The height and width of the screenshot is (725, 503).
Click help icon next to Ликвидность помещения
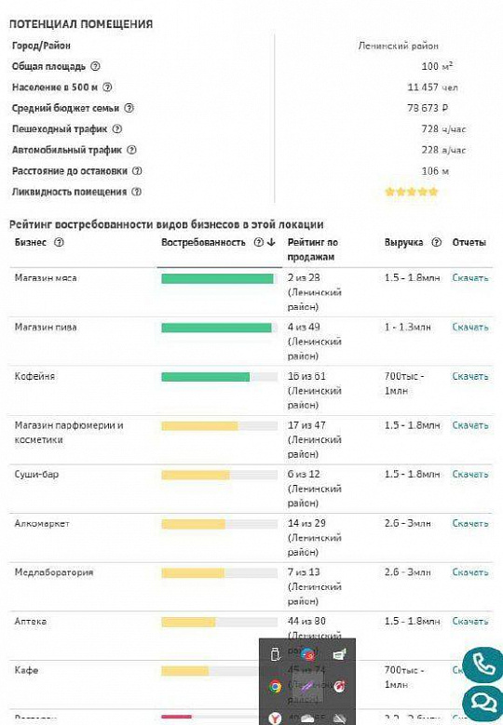(x=137, y=192)
